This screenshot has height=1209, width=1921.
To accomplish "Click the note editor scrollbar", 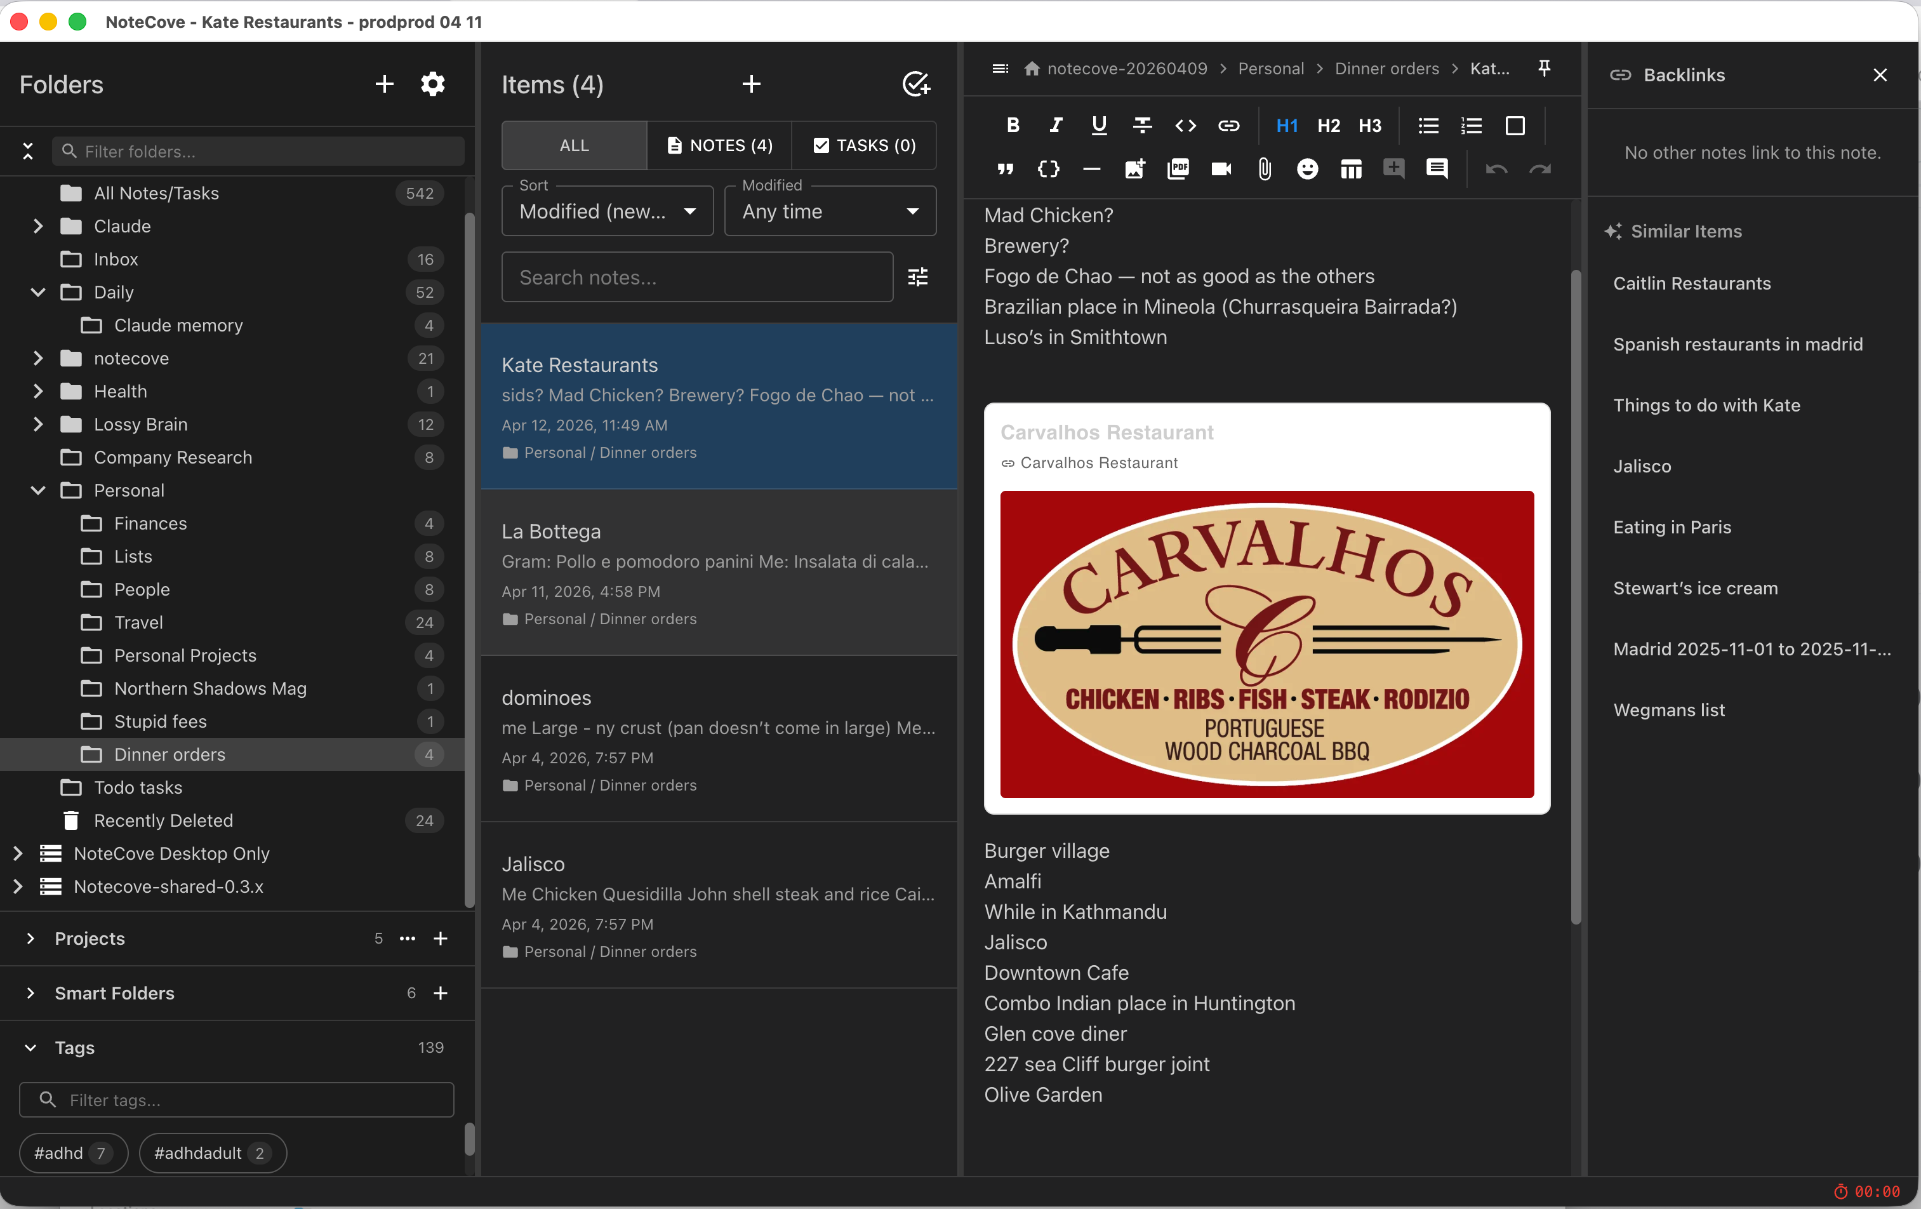I will pyautogui.click(x=1576, y=597).
